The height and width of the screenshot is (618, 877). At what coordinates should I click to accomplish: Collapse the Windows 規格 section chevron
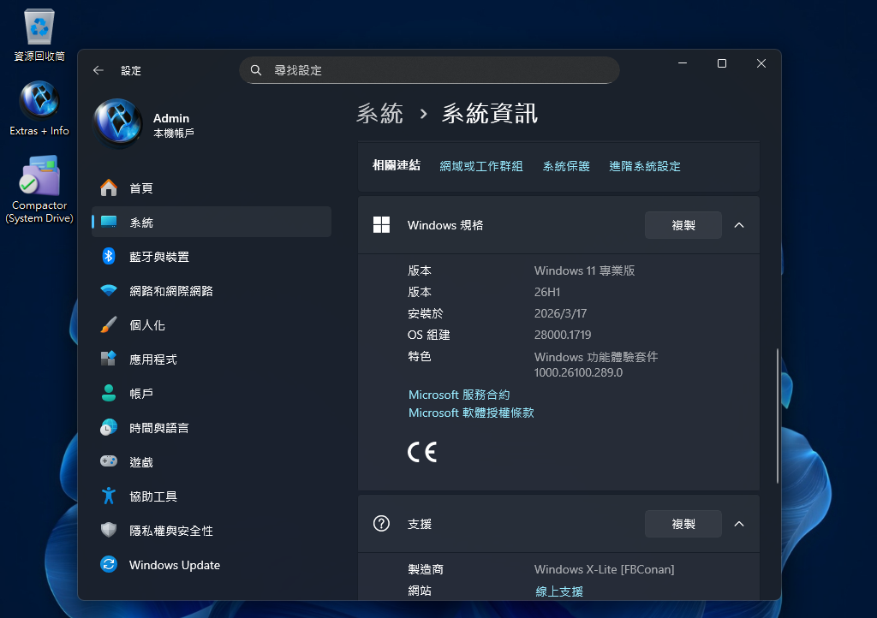click(x=739, y=225)
